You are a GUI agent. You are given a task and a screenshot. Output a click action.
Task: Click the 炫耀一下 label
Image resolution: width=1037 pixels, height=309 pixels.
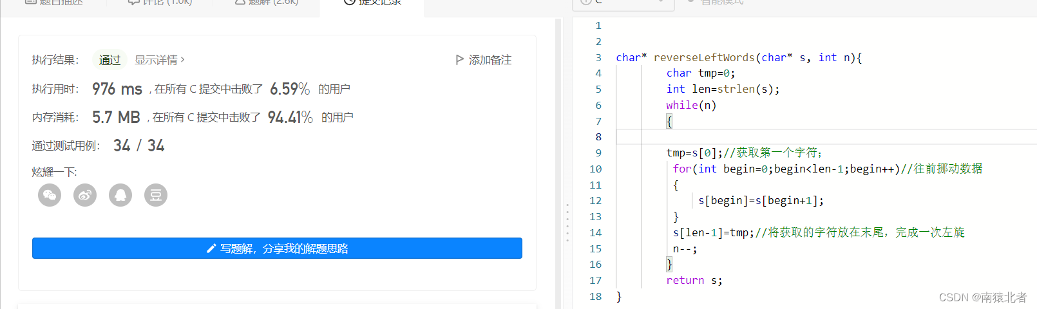[54, 172]
